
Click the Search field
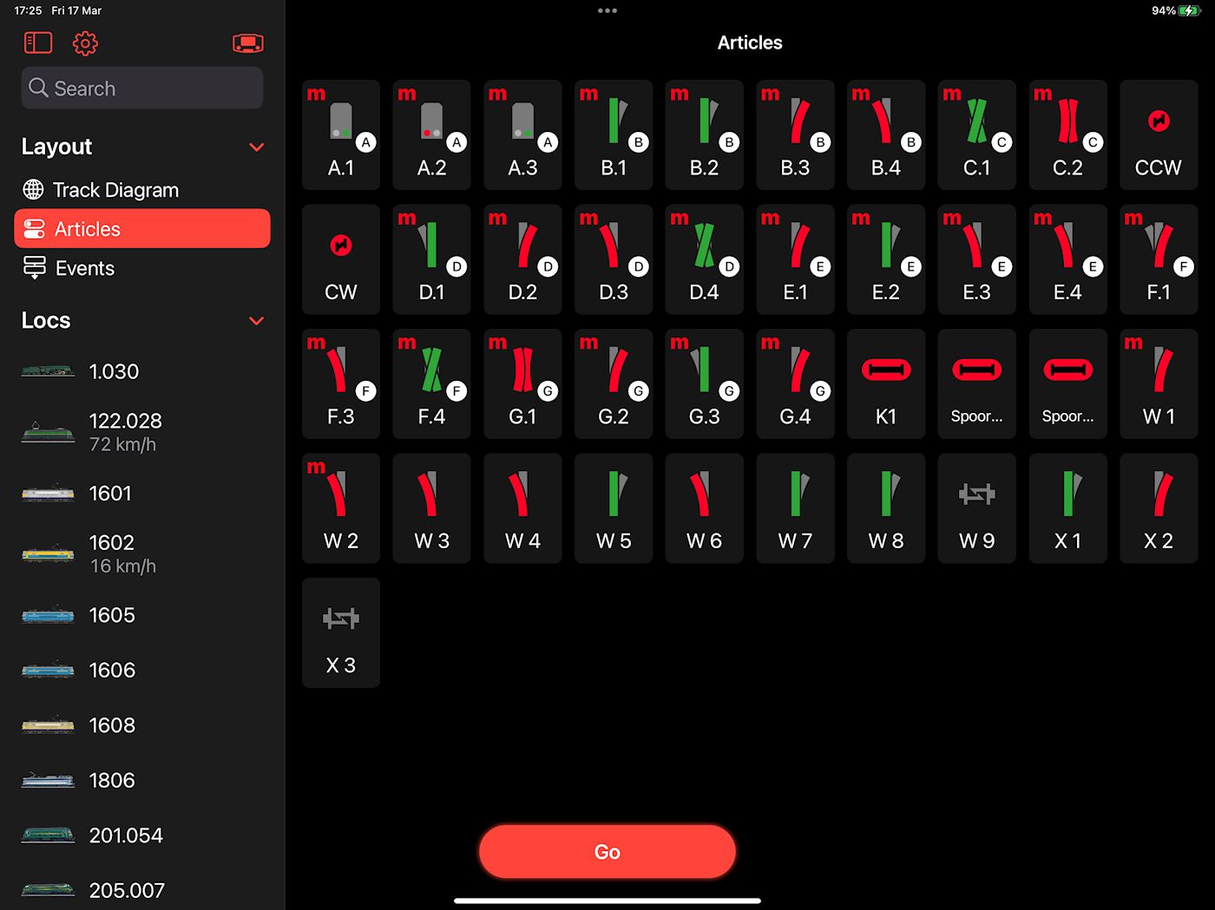142,88
